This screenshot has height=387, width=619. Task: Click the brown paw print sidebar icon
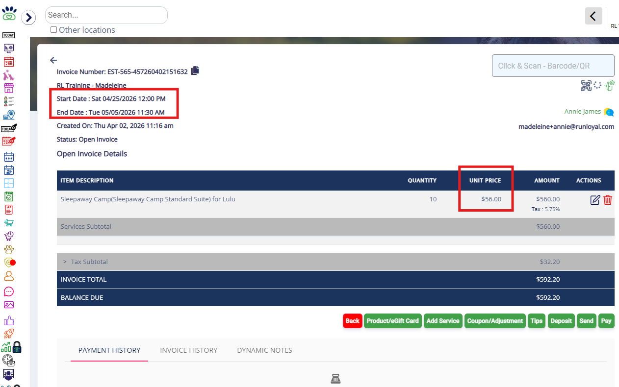pyautogui.click(x=9, y=249)
